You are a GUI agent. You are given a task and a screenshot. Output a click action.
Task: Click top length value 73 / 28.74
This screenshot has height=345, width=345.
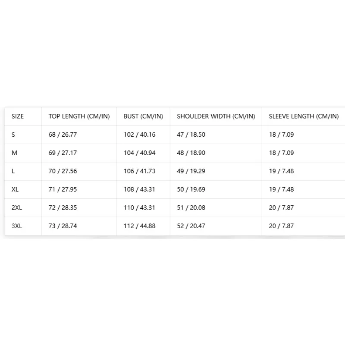[x=63, y=226]
